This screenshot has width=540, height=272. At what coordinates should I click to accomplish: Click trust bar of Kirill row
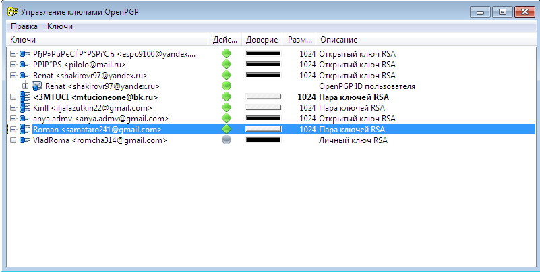(x=263, y=107)
